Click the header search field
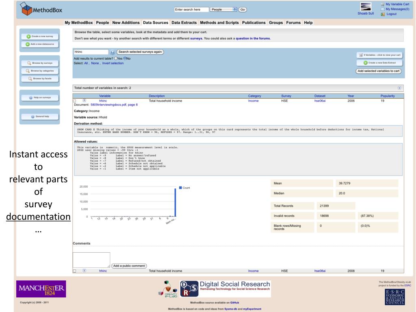The width and height of the screenshot is (416, 312). pyautogui.click(x=191, y=10)
